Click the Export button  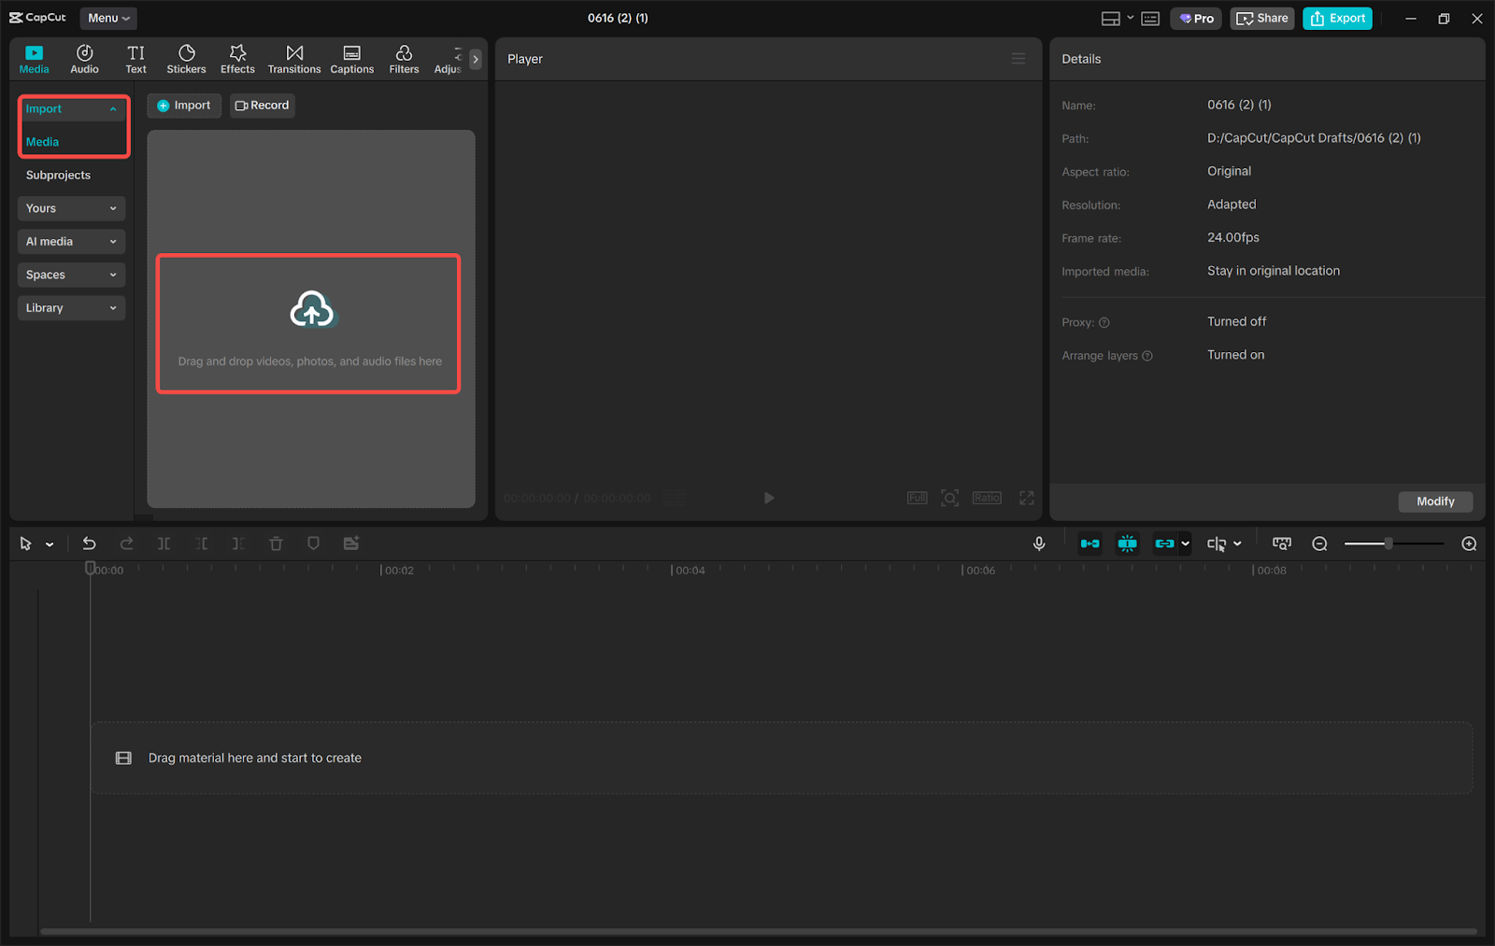coord(1338,19)
